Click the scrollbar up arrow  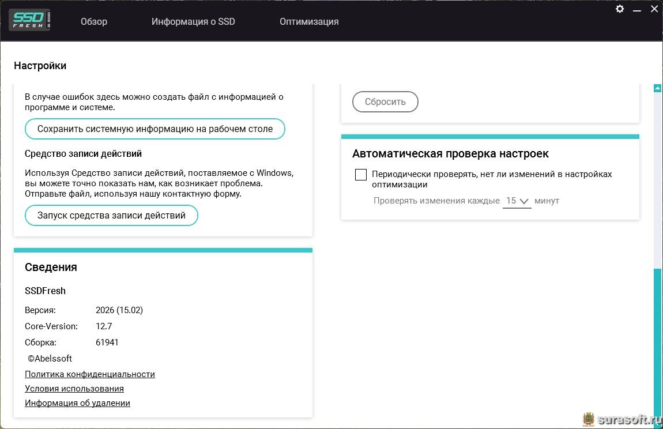coord(657,88)
